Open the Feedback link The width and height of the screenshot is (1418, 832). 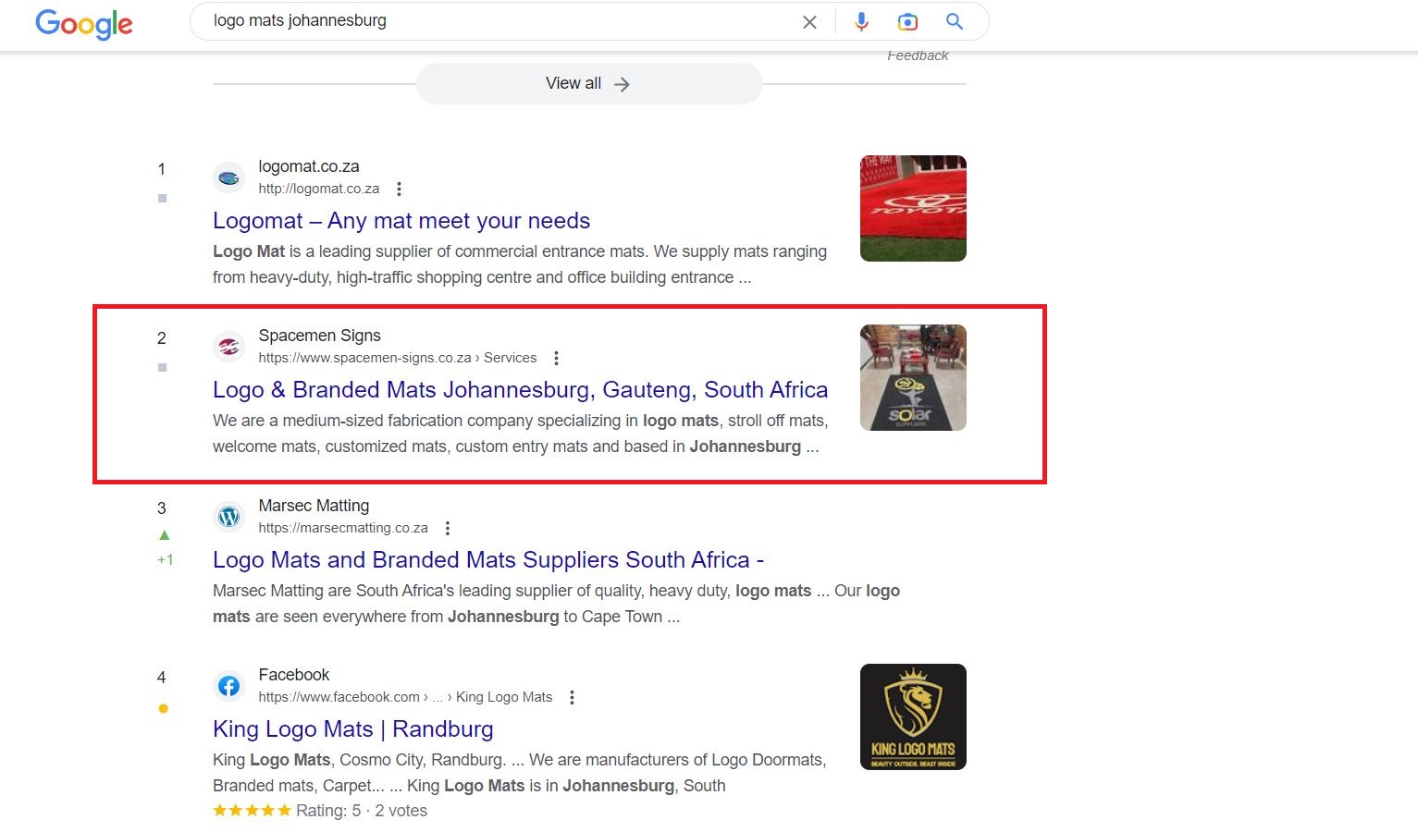point(918,55)
